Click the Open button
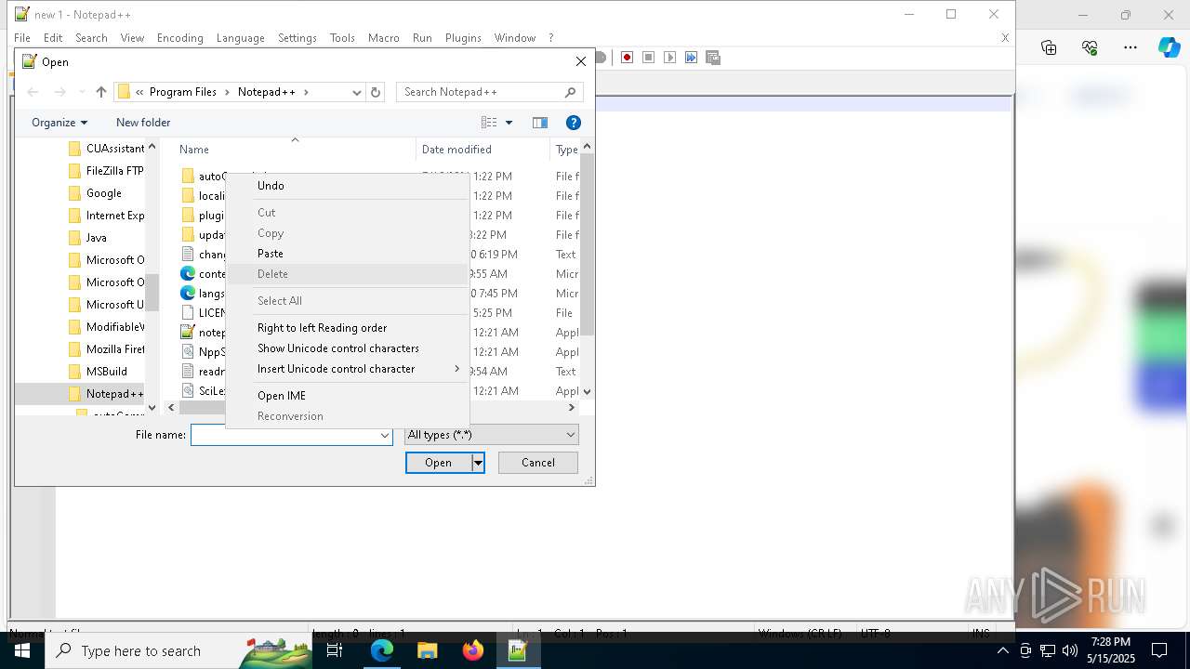The image size is (1190, 669). (439, 463)
